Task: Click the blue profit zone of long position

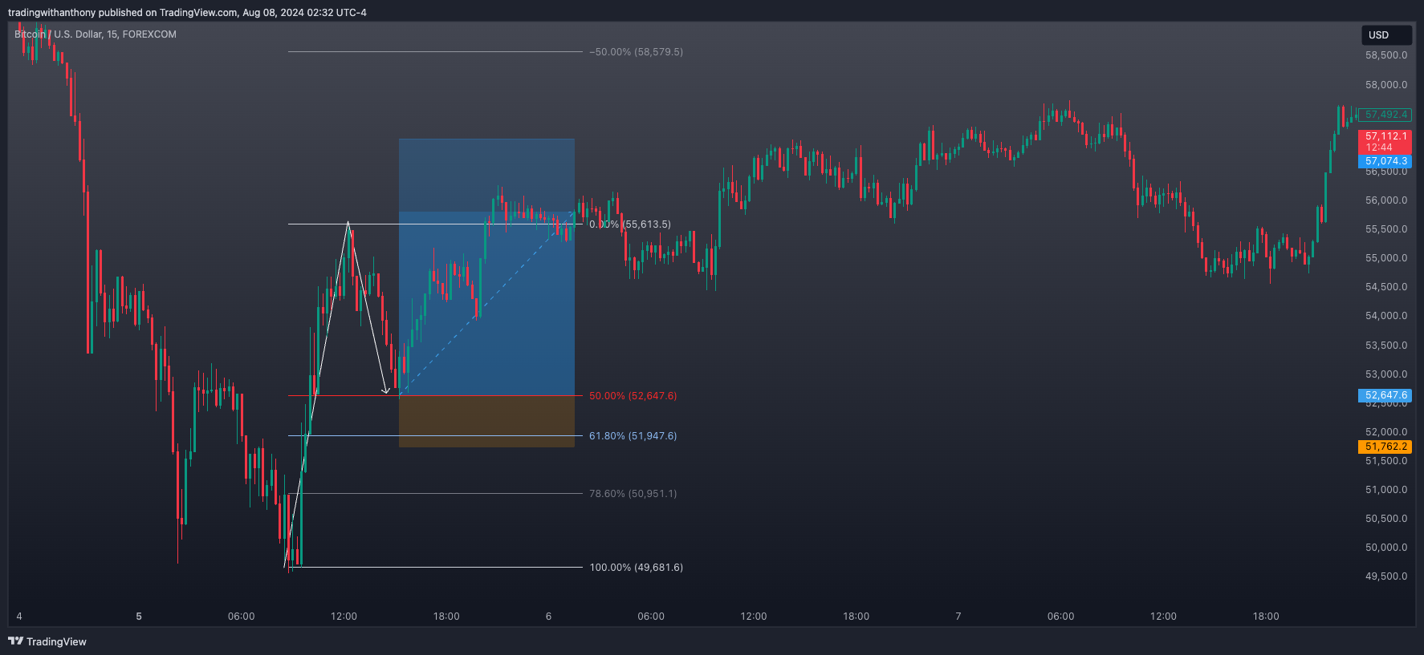Action: 486,267
